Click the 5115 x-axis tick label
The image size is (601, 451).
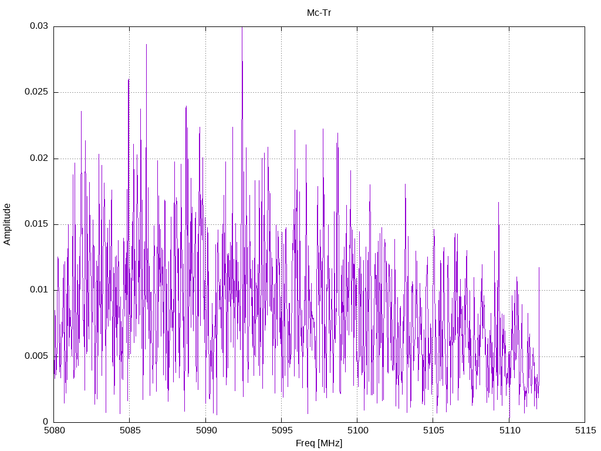click(x=585, y=430)
